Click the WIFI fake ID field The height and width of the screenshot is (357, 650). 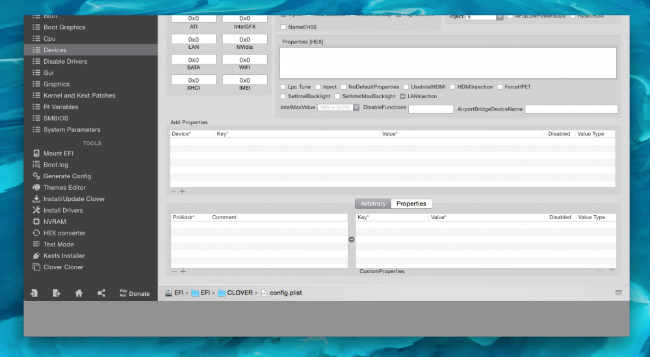point(244,60)
